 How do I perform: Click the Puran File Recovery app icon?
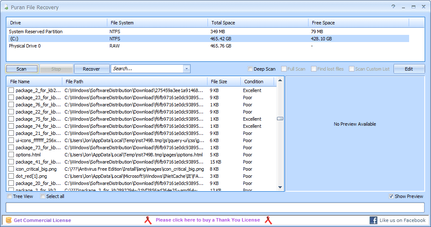coord(6,7)
